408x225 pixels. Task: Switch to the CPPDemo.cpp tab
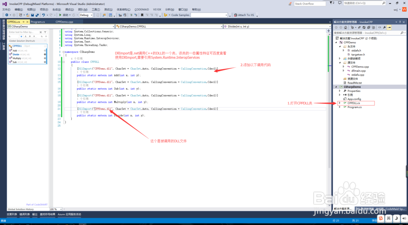(64, 22)
